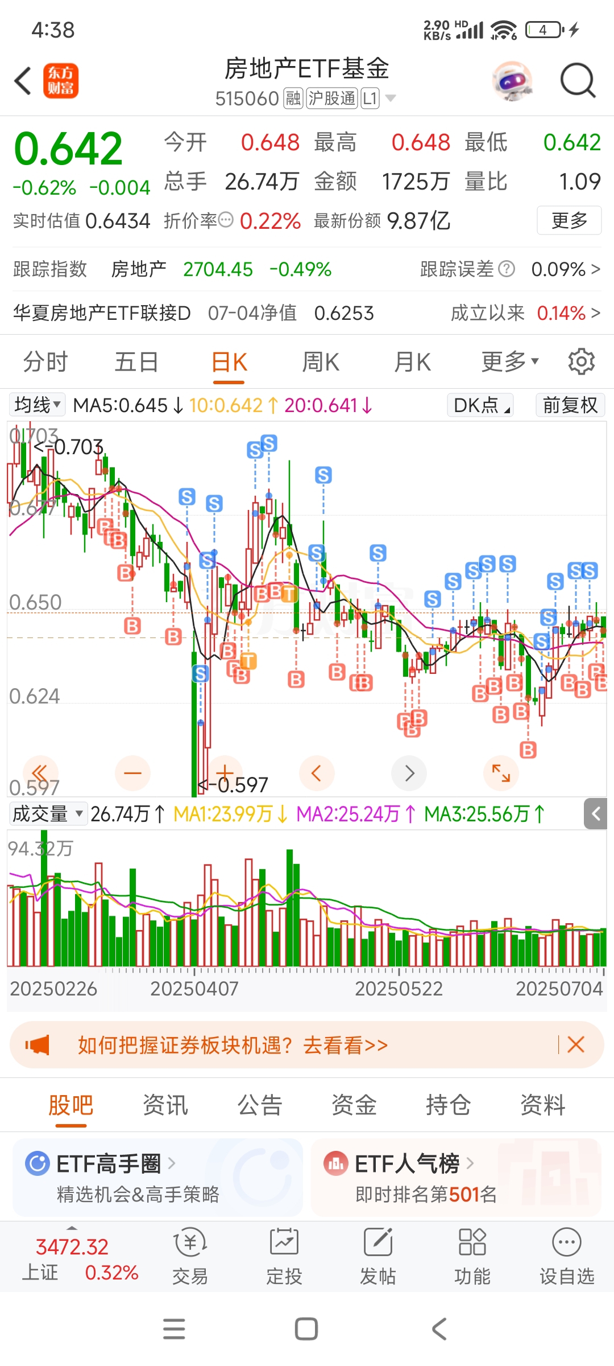Expand the 上证 index bar
The image size is (614, 1366).
(80, 1257)
